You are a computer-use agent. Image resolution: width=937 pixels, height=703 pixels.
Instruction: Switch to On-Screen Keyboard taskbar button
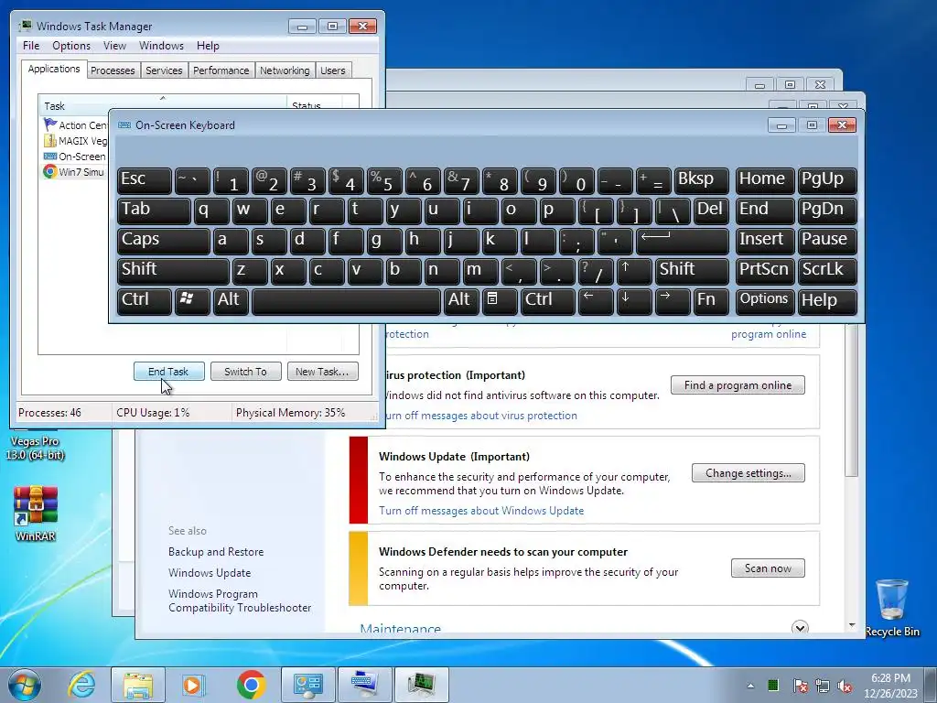click(x=364, y=685)
